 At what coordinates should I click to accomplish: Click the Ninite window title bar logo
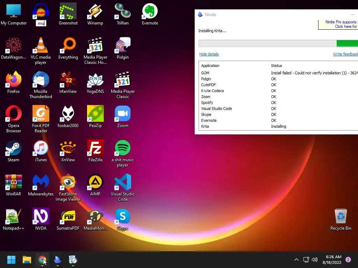tap(200, 15)
